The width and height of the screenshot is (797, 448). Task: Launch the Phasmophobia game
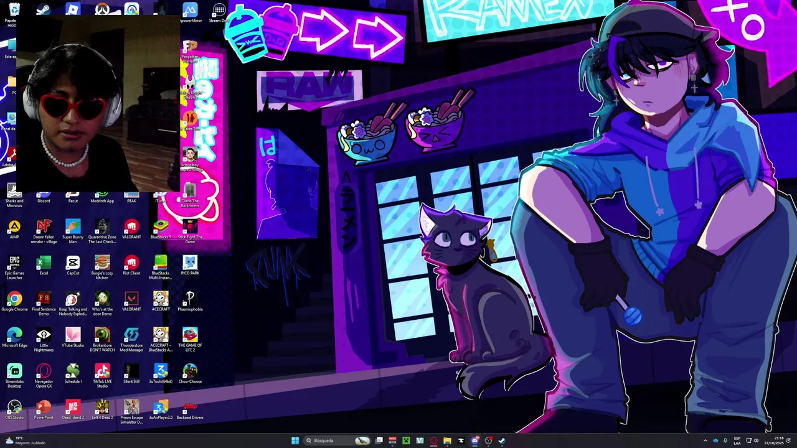pyautogui.click(x=190, y=301)
